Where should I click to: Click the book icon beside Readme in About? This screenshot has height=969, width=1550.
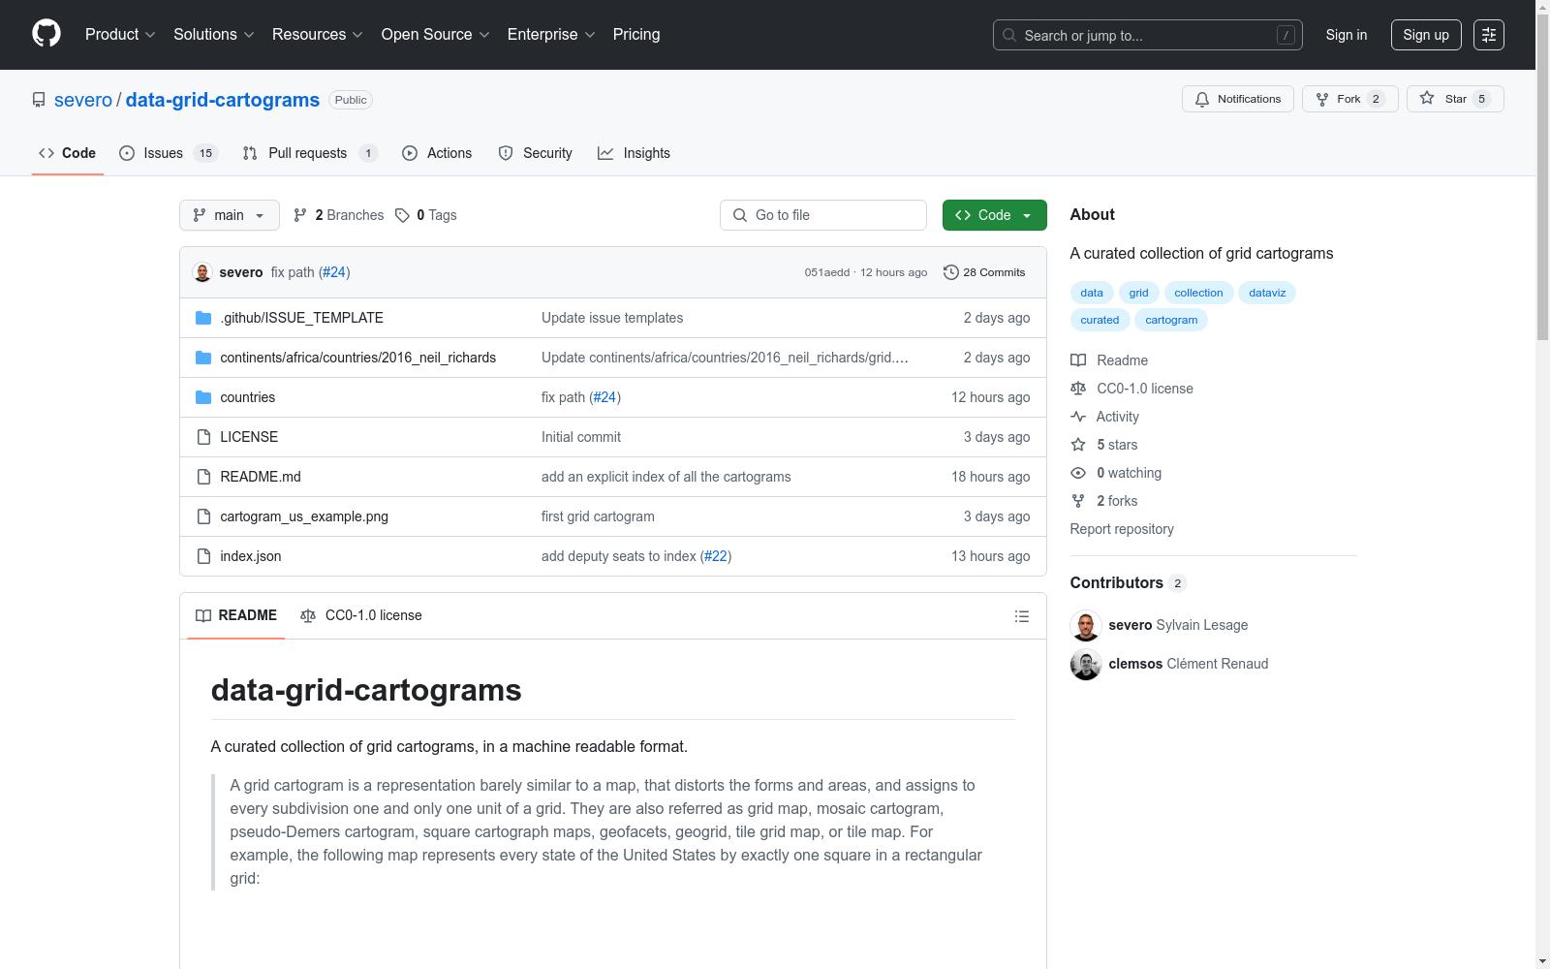pyautogui.click(x=1078, y=360)
